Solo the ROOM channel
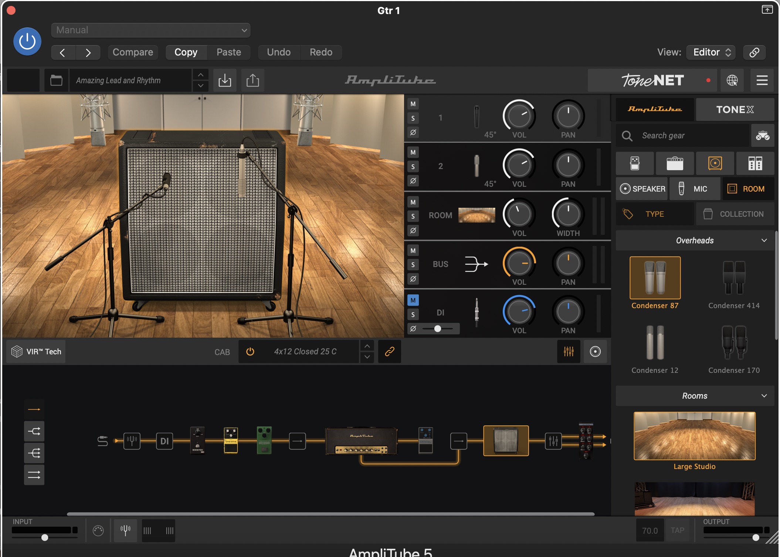The image size is (780, 557). coord(413,216)
